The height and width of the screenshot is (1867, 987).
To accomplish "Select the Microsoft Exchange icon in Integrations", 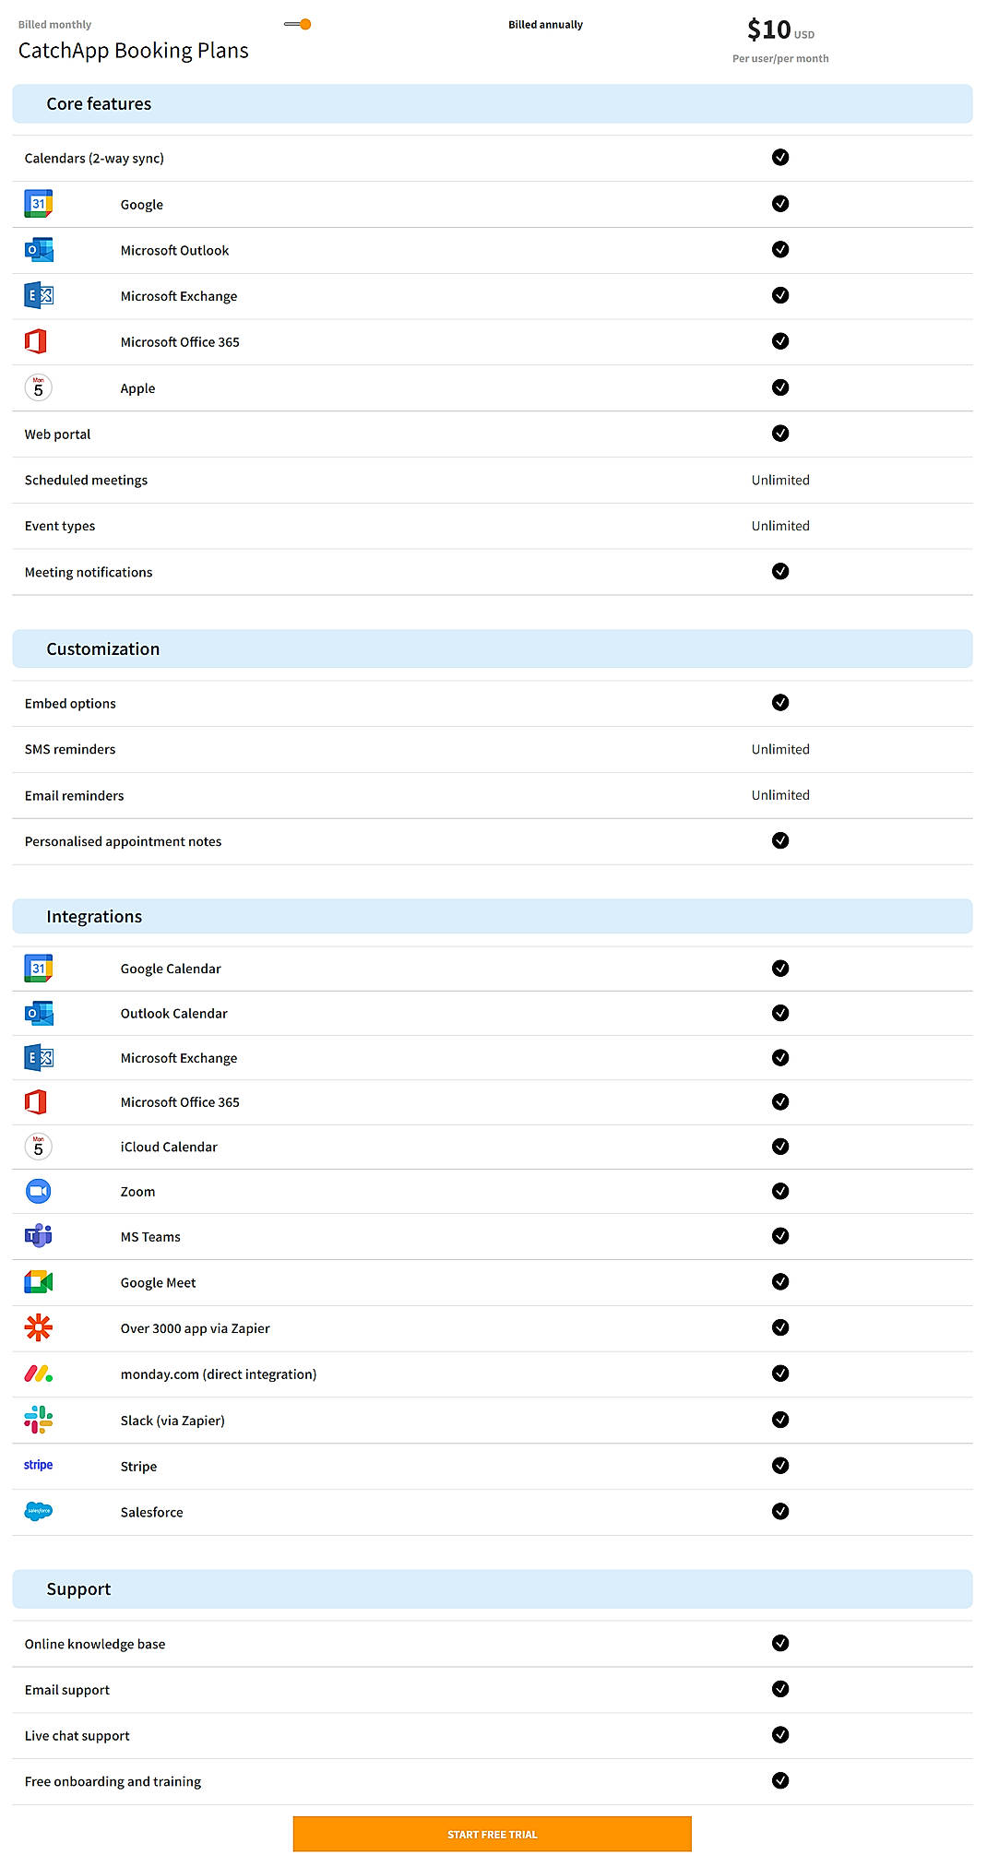I will [x=38, y=1057].
